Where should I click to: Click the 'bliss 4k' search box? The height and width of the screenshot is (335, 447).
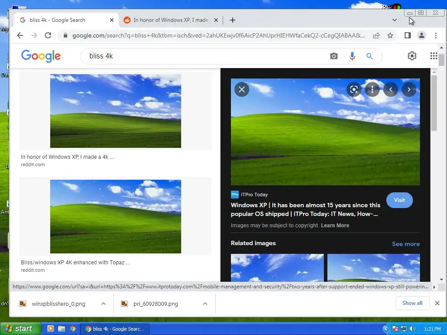point(205,56)
